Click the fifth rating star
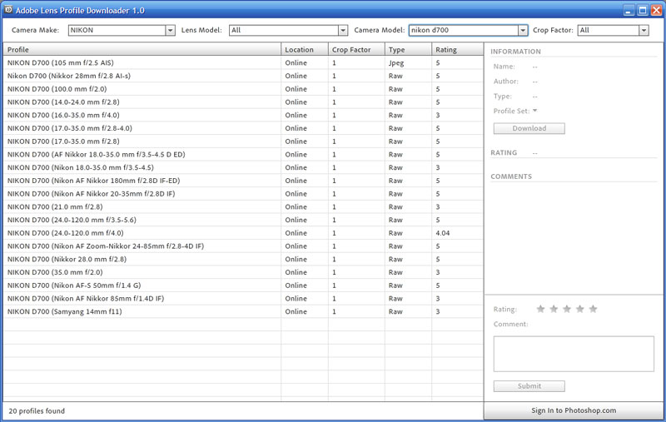Image resolution: width=666 pixels, height=422 pixels. tap(593, 309)
